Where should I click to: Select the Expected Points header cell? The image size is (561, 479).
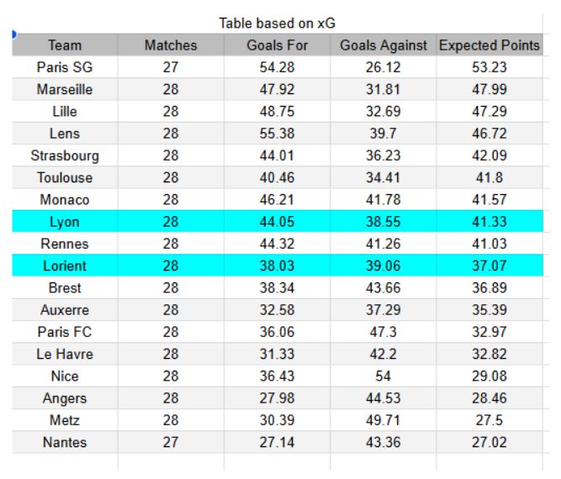coord(489,45)
